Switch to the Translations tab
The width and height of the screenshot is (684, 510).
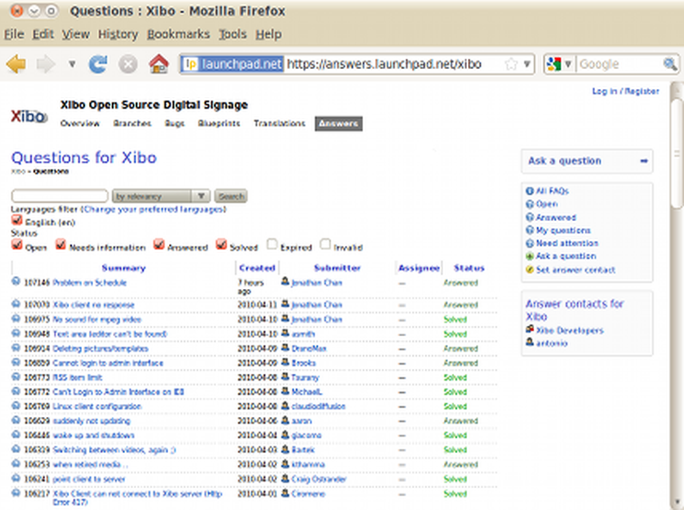[x=280, y=124]
